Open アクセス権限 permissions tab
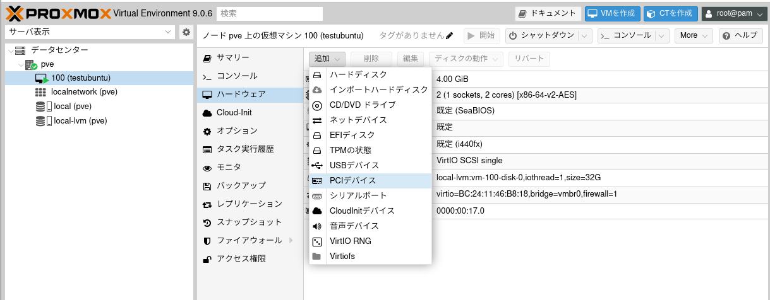This screenshot has height=300, width=770. point(250,259)
